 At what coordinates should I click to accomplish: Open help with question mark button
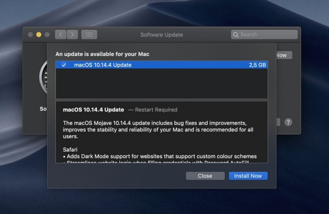click(288, 122)
